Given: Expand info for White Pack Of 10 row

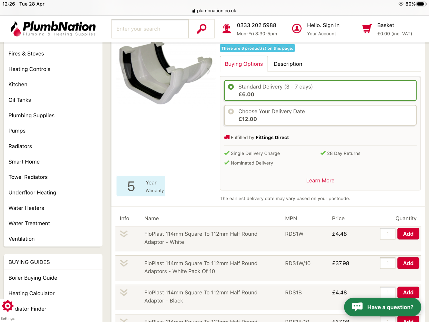Looking at the screenshot, I should coord(124,263).
